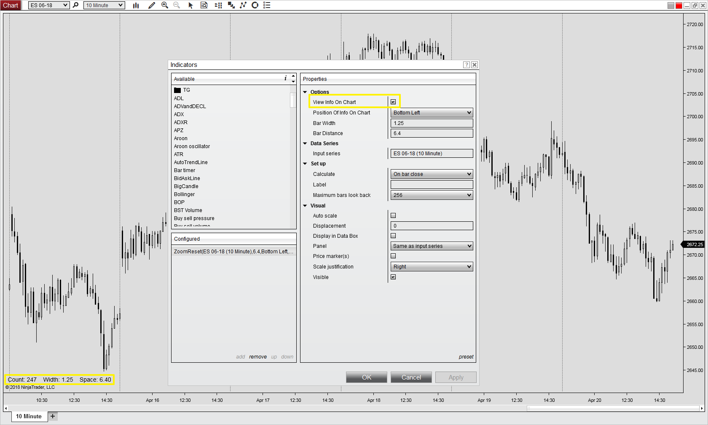Click the Bar Distance input field
708x425 pixels.
point(432,133)
